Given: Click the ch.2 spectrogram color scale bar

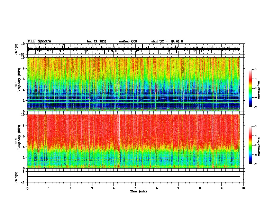Looking at the screenshot, I should tap(250, 145).
